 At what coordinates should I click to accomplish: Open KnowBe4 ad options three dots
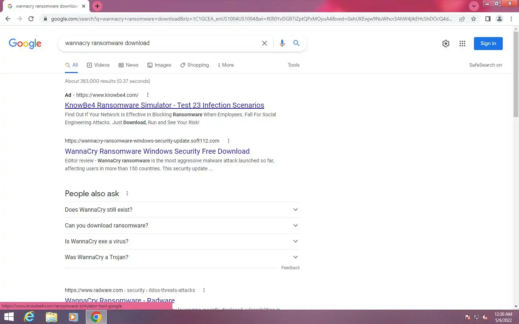click(148, 95)
